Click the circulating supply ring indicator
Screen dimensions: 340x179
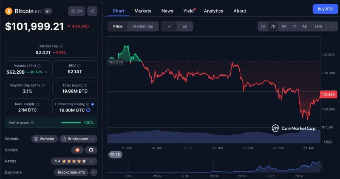pyautogui.click(x=88, y=110)
